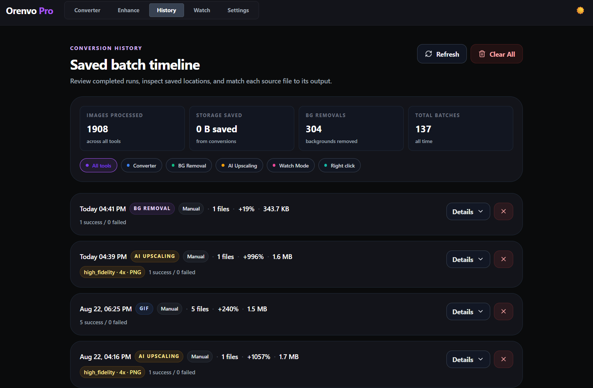Viewport: 593px width, 388px height.
Task: Click the high_fidelity tag on 04:39 PM batch
Action: [112, 272]
